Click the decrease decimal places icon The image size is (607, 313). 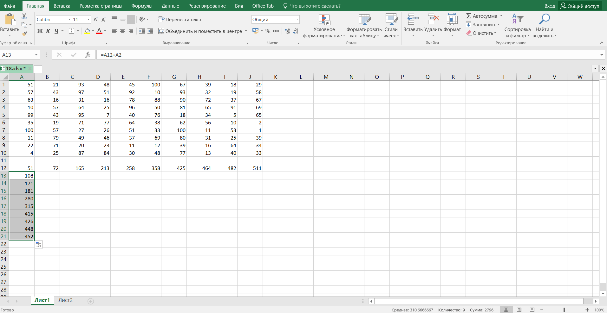point(296,31)
